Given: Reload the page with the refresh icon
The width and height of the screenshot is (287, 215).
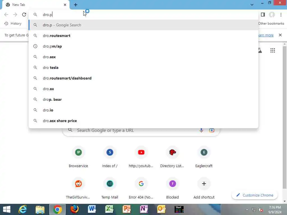Looking at the screenshot, I should click(24, 15).
